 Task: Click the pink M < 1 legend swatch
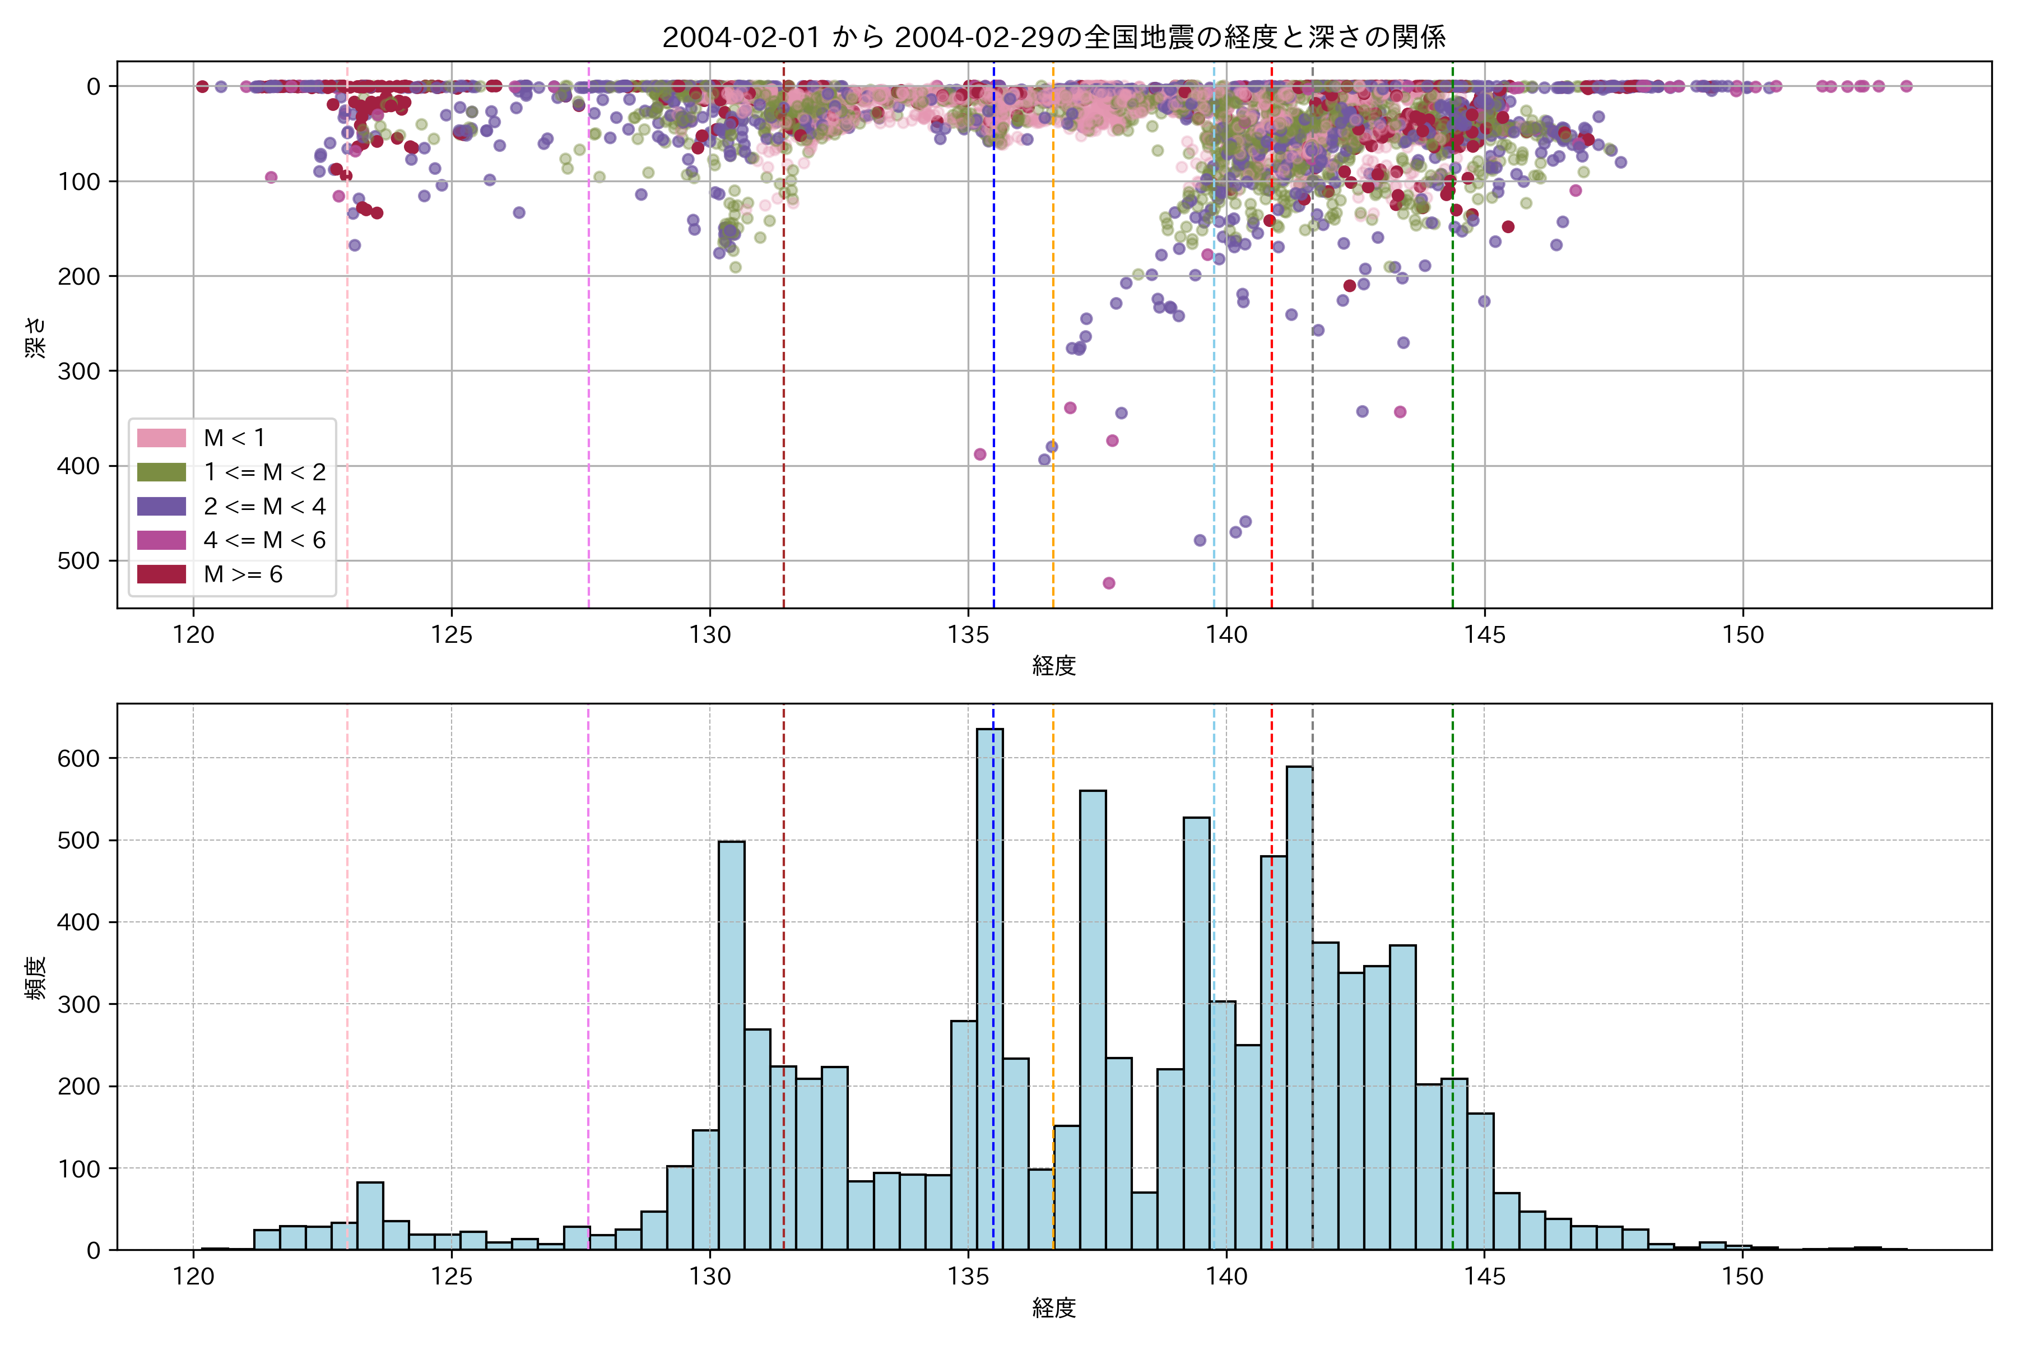coord(161,438)
